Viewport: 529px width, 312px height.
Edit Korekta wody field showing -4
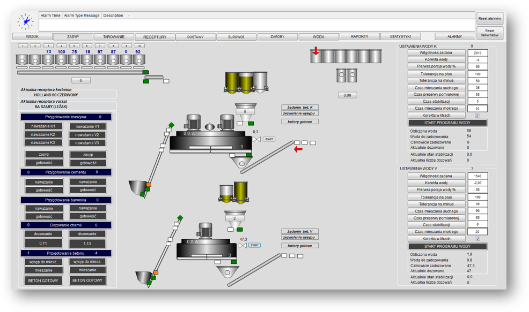tap(477, 59)
